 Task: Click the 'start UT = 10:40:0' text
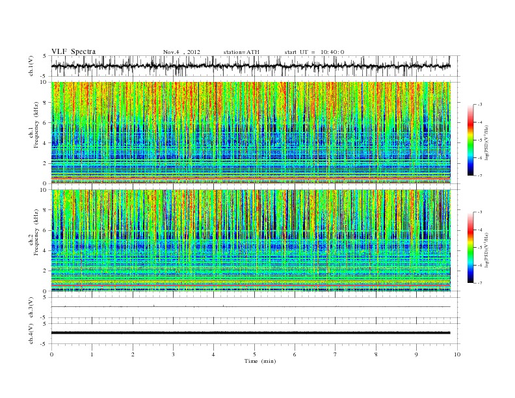pyautogui.click(x=314, y=52)
